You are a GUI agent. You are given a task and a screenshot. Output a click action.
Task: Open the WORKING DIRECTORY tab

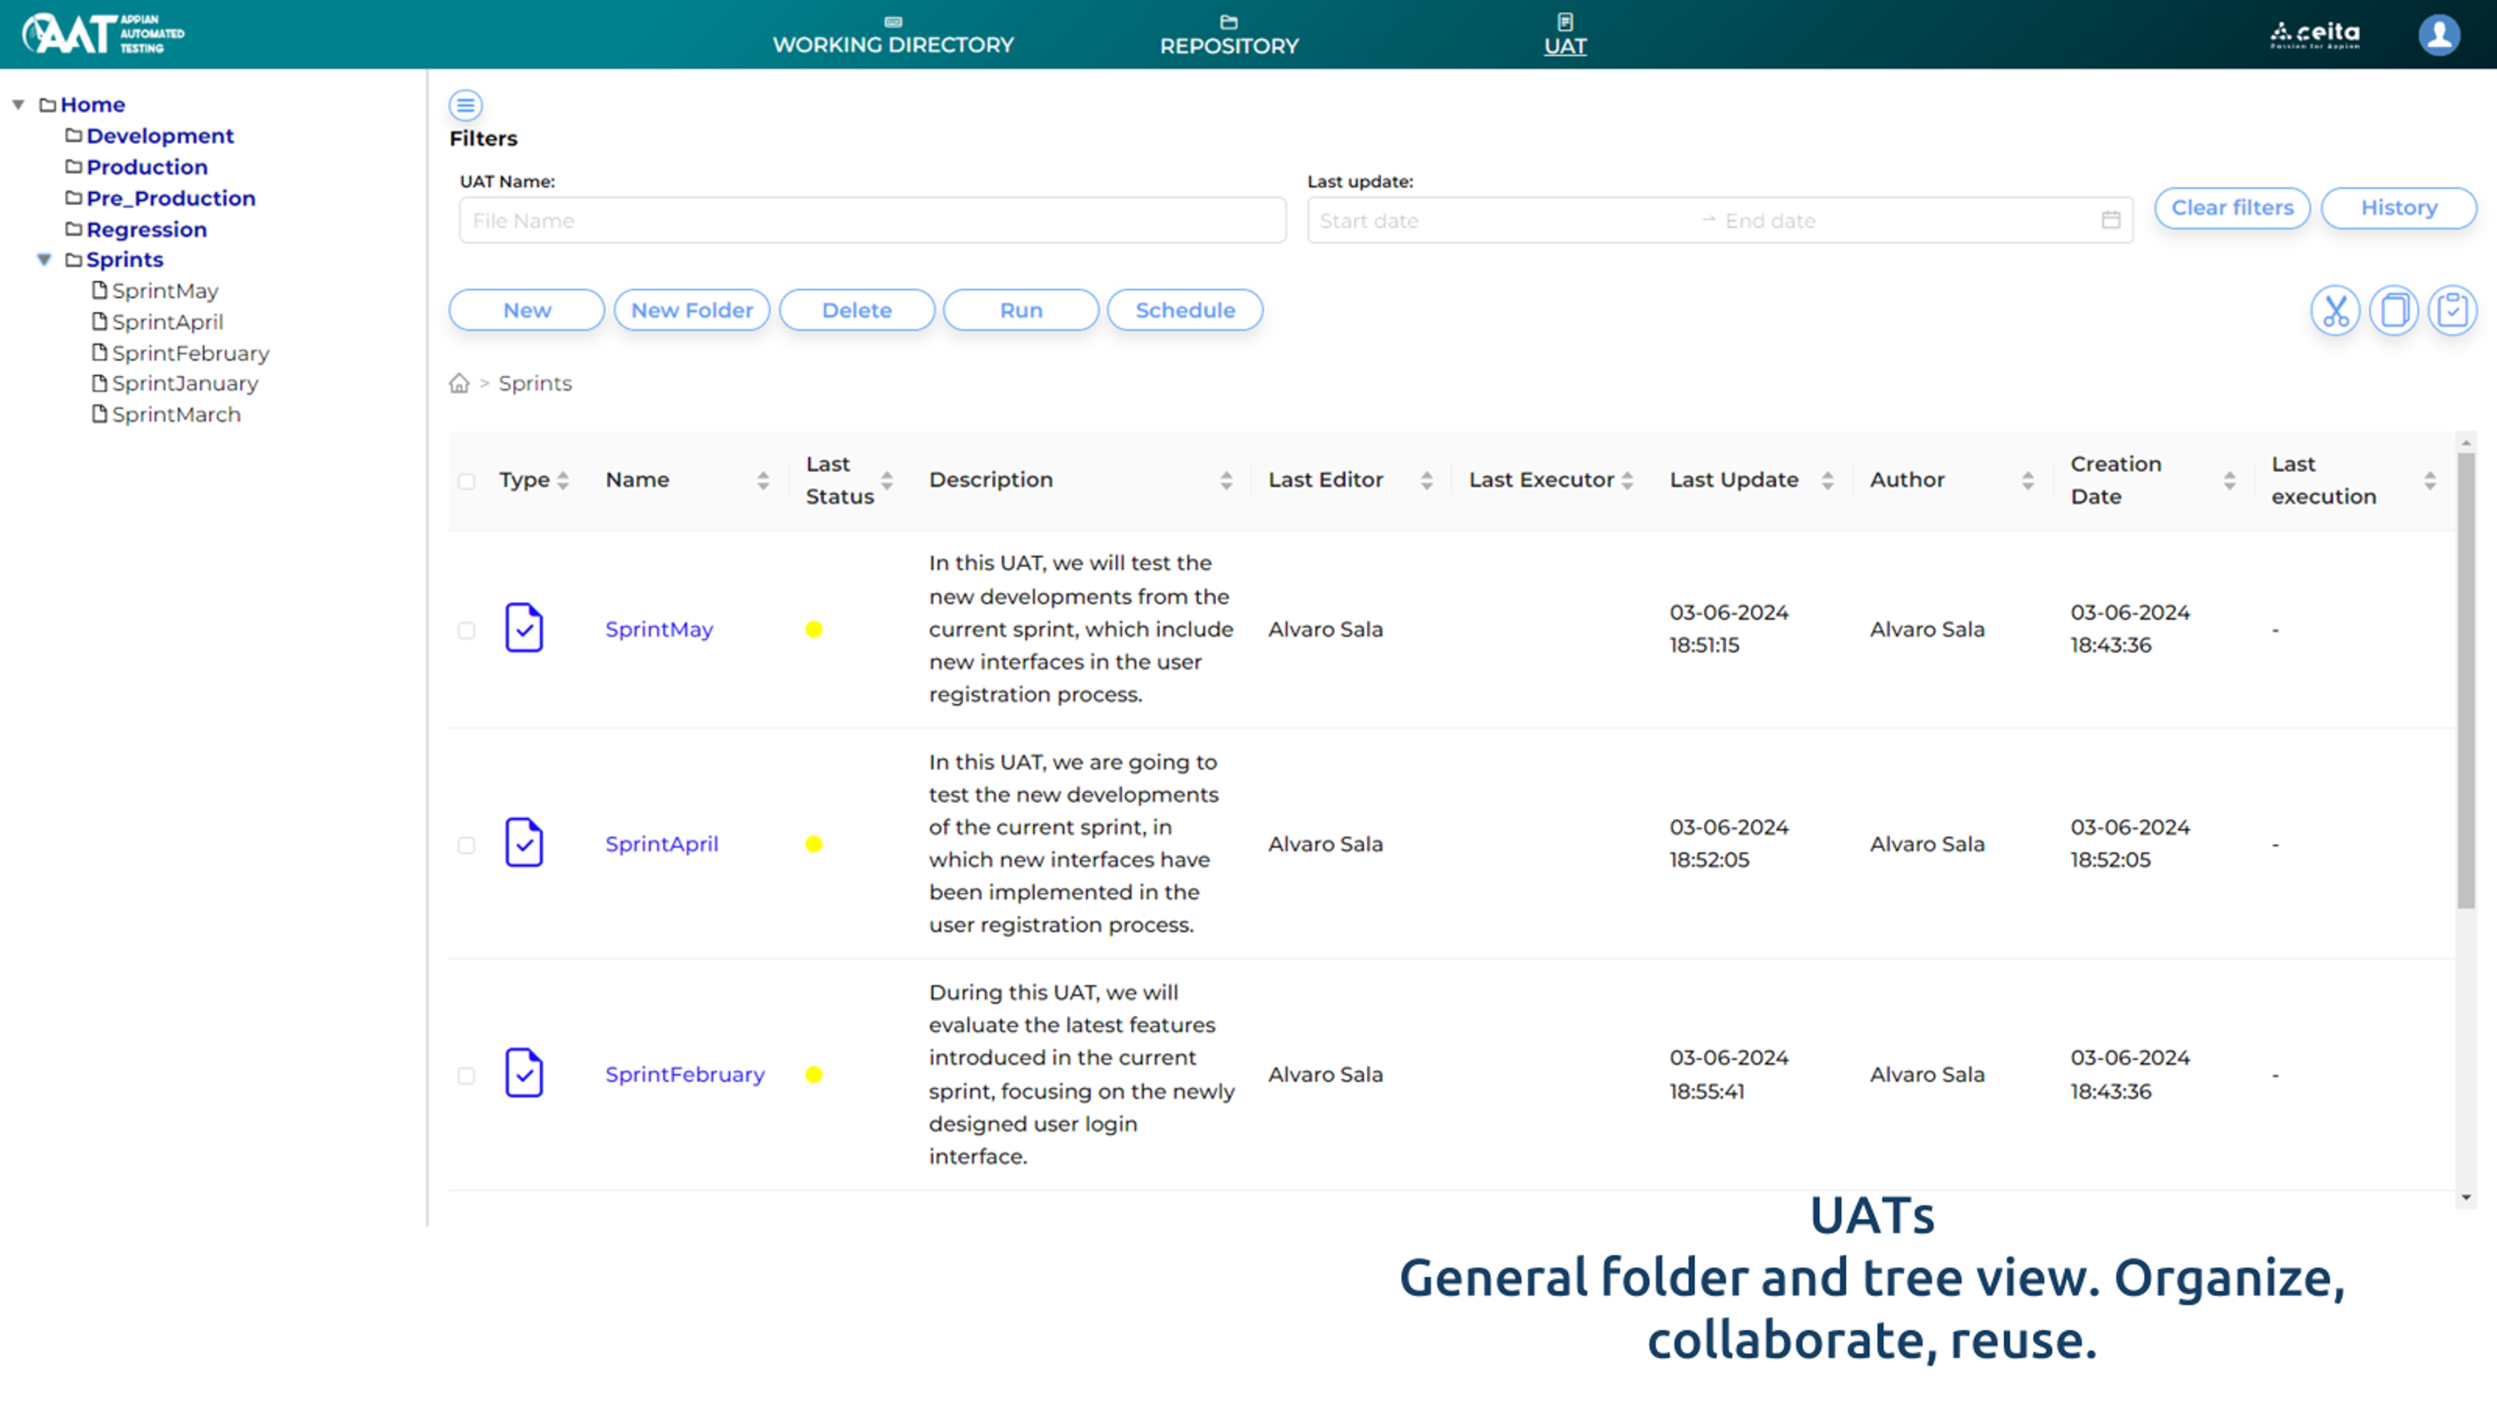click(893, 35)
